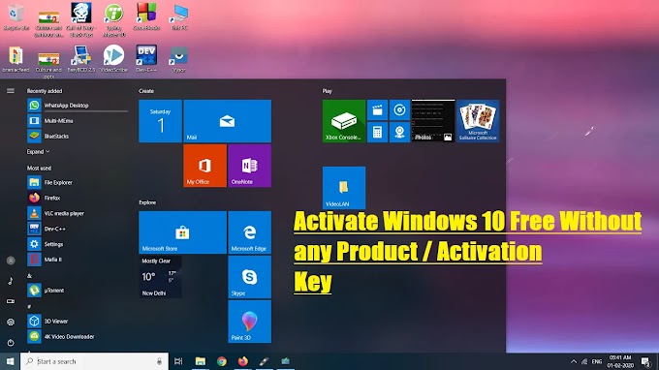Open the Skype tile

[x=250, y=277]
